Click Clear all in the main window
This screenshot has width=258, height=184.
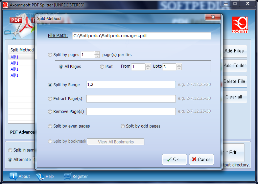tap(235, 97)
